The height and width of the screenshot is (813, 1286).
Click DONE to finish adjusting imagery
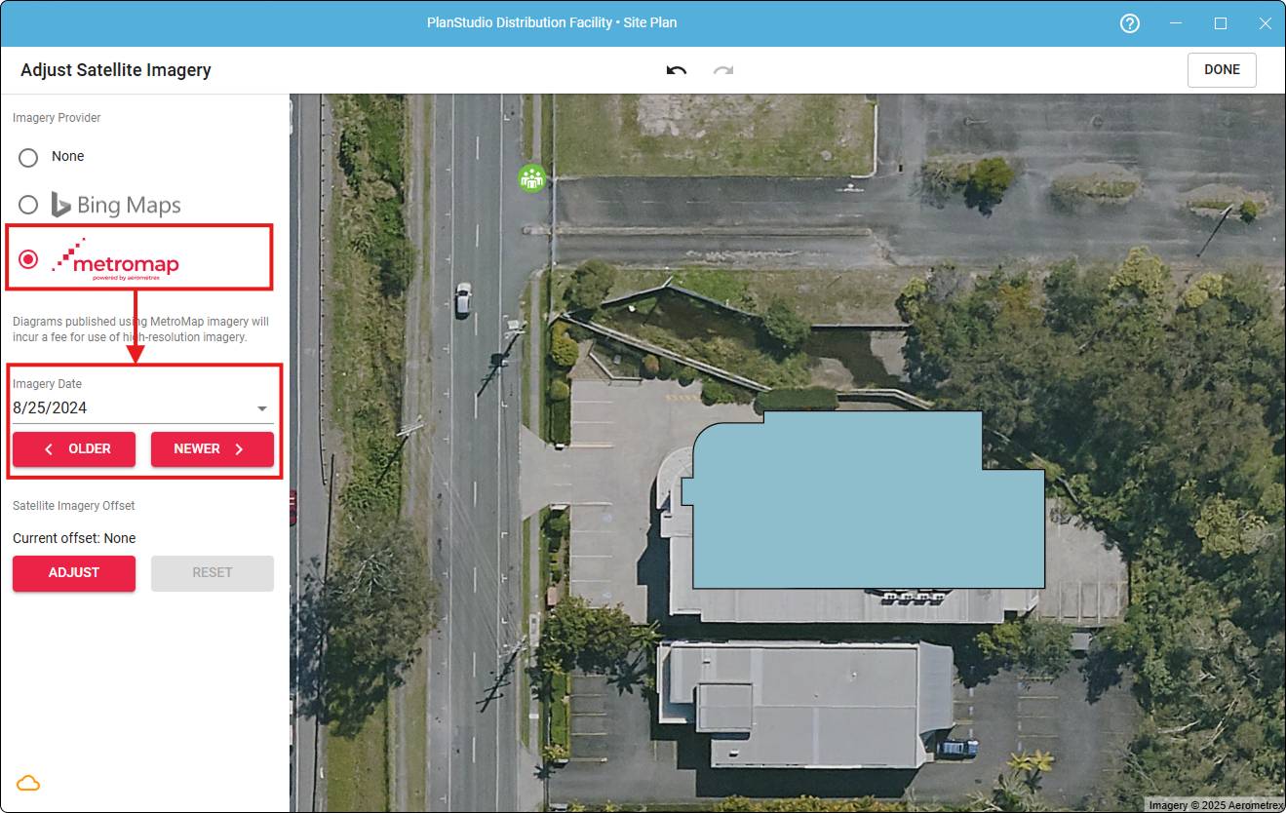(1221, 69)
